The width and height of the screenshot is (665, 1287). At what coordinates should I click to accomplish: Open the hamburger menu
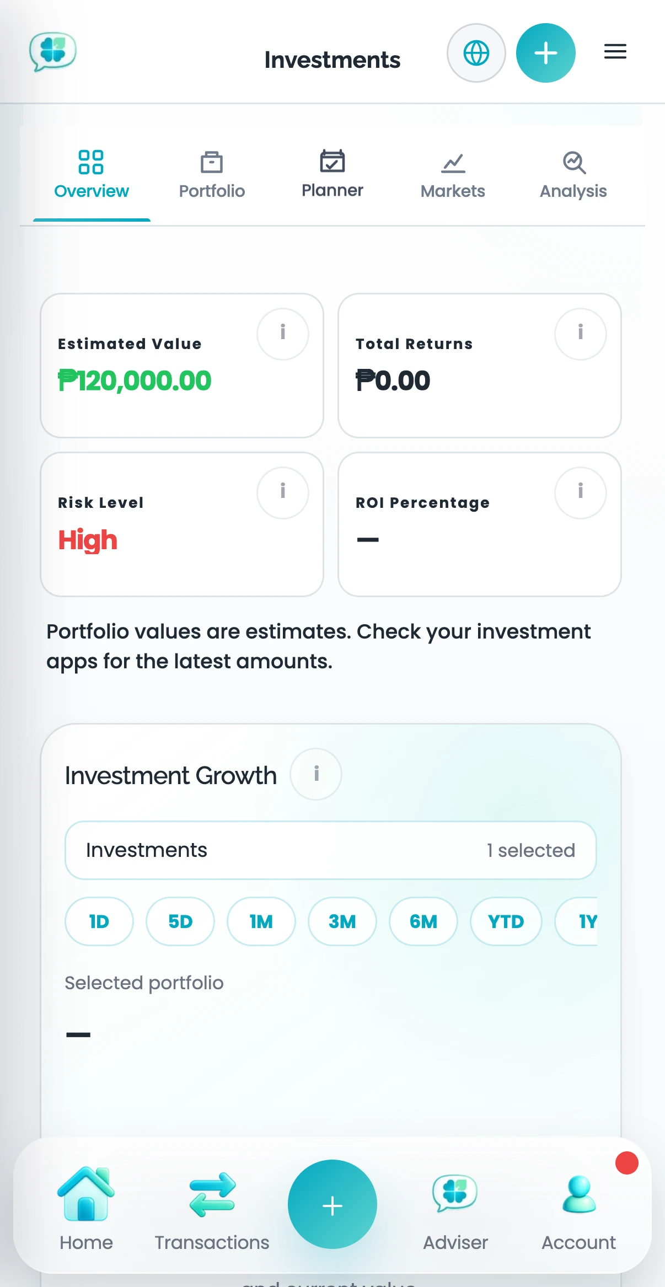coord(615,52)
